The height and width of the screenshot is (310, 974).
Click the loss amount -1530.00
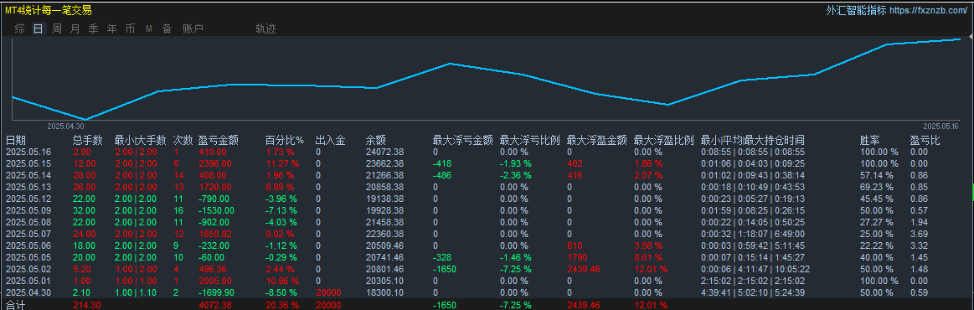click(x=217, y=210)
